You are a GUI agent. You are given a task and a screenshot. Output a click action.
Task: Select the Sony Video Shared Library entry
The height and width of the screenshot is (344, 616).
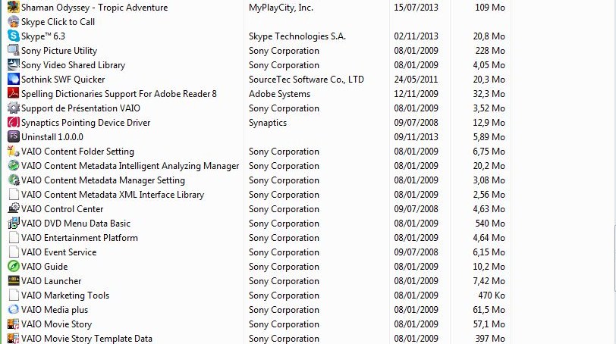coord(73,65)
